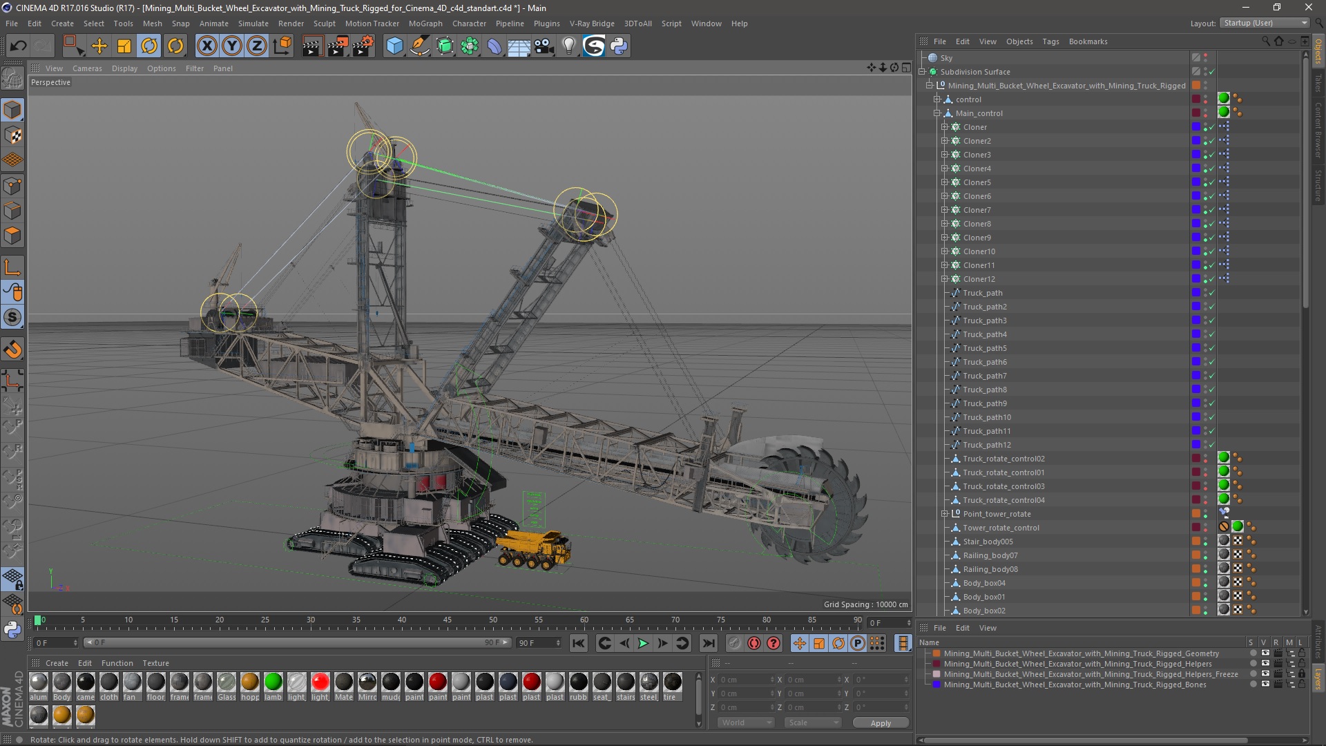Go to start of animation

tap(579, 643)
